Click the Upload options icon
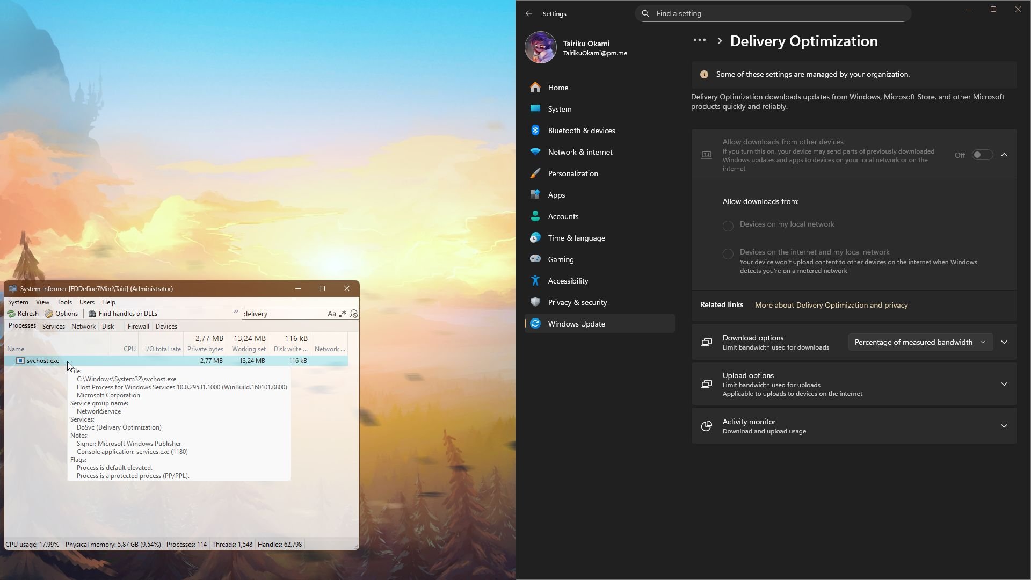1031x580 pixels. click(707, 385)
